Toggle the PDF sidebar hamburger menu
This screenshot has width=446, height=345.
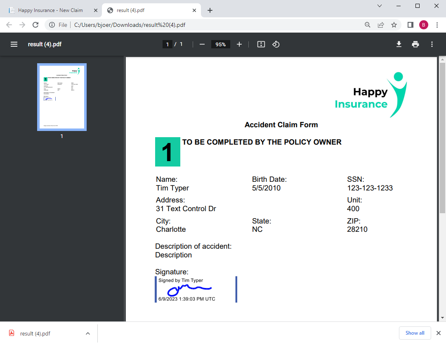pos(14,44)
